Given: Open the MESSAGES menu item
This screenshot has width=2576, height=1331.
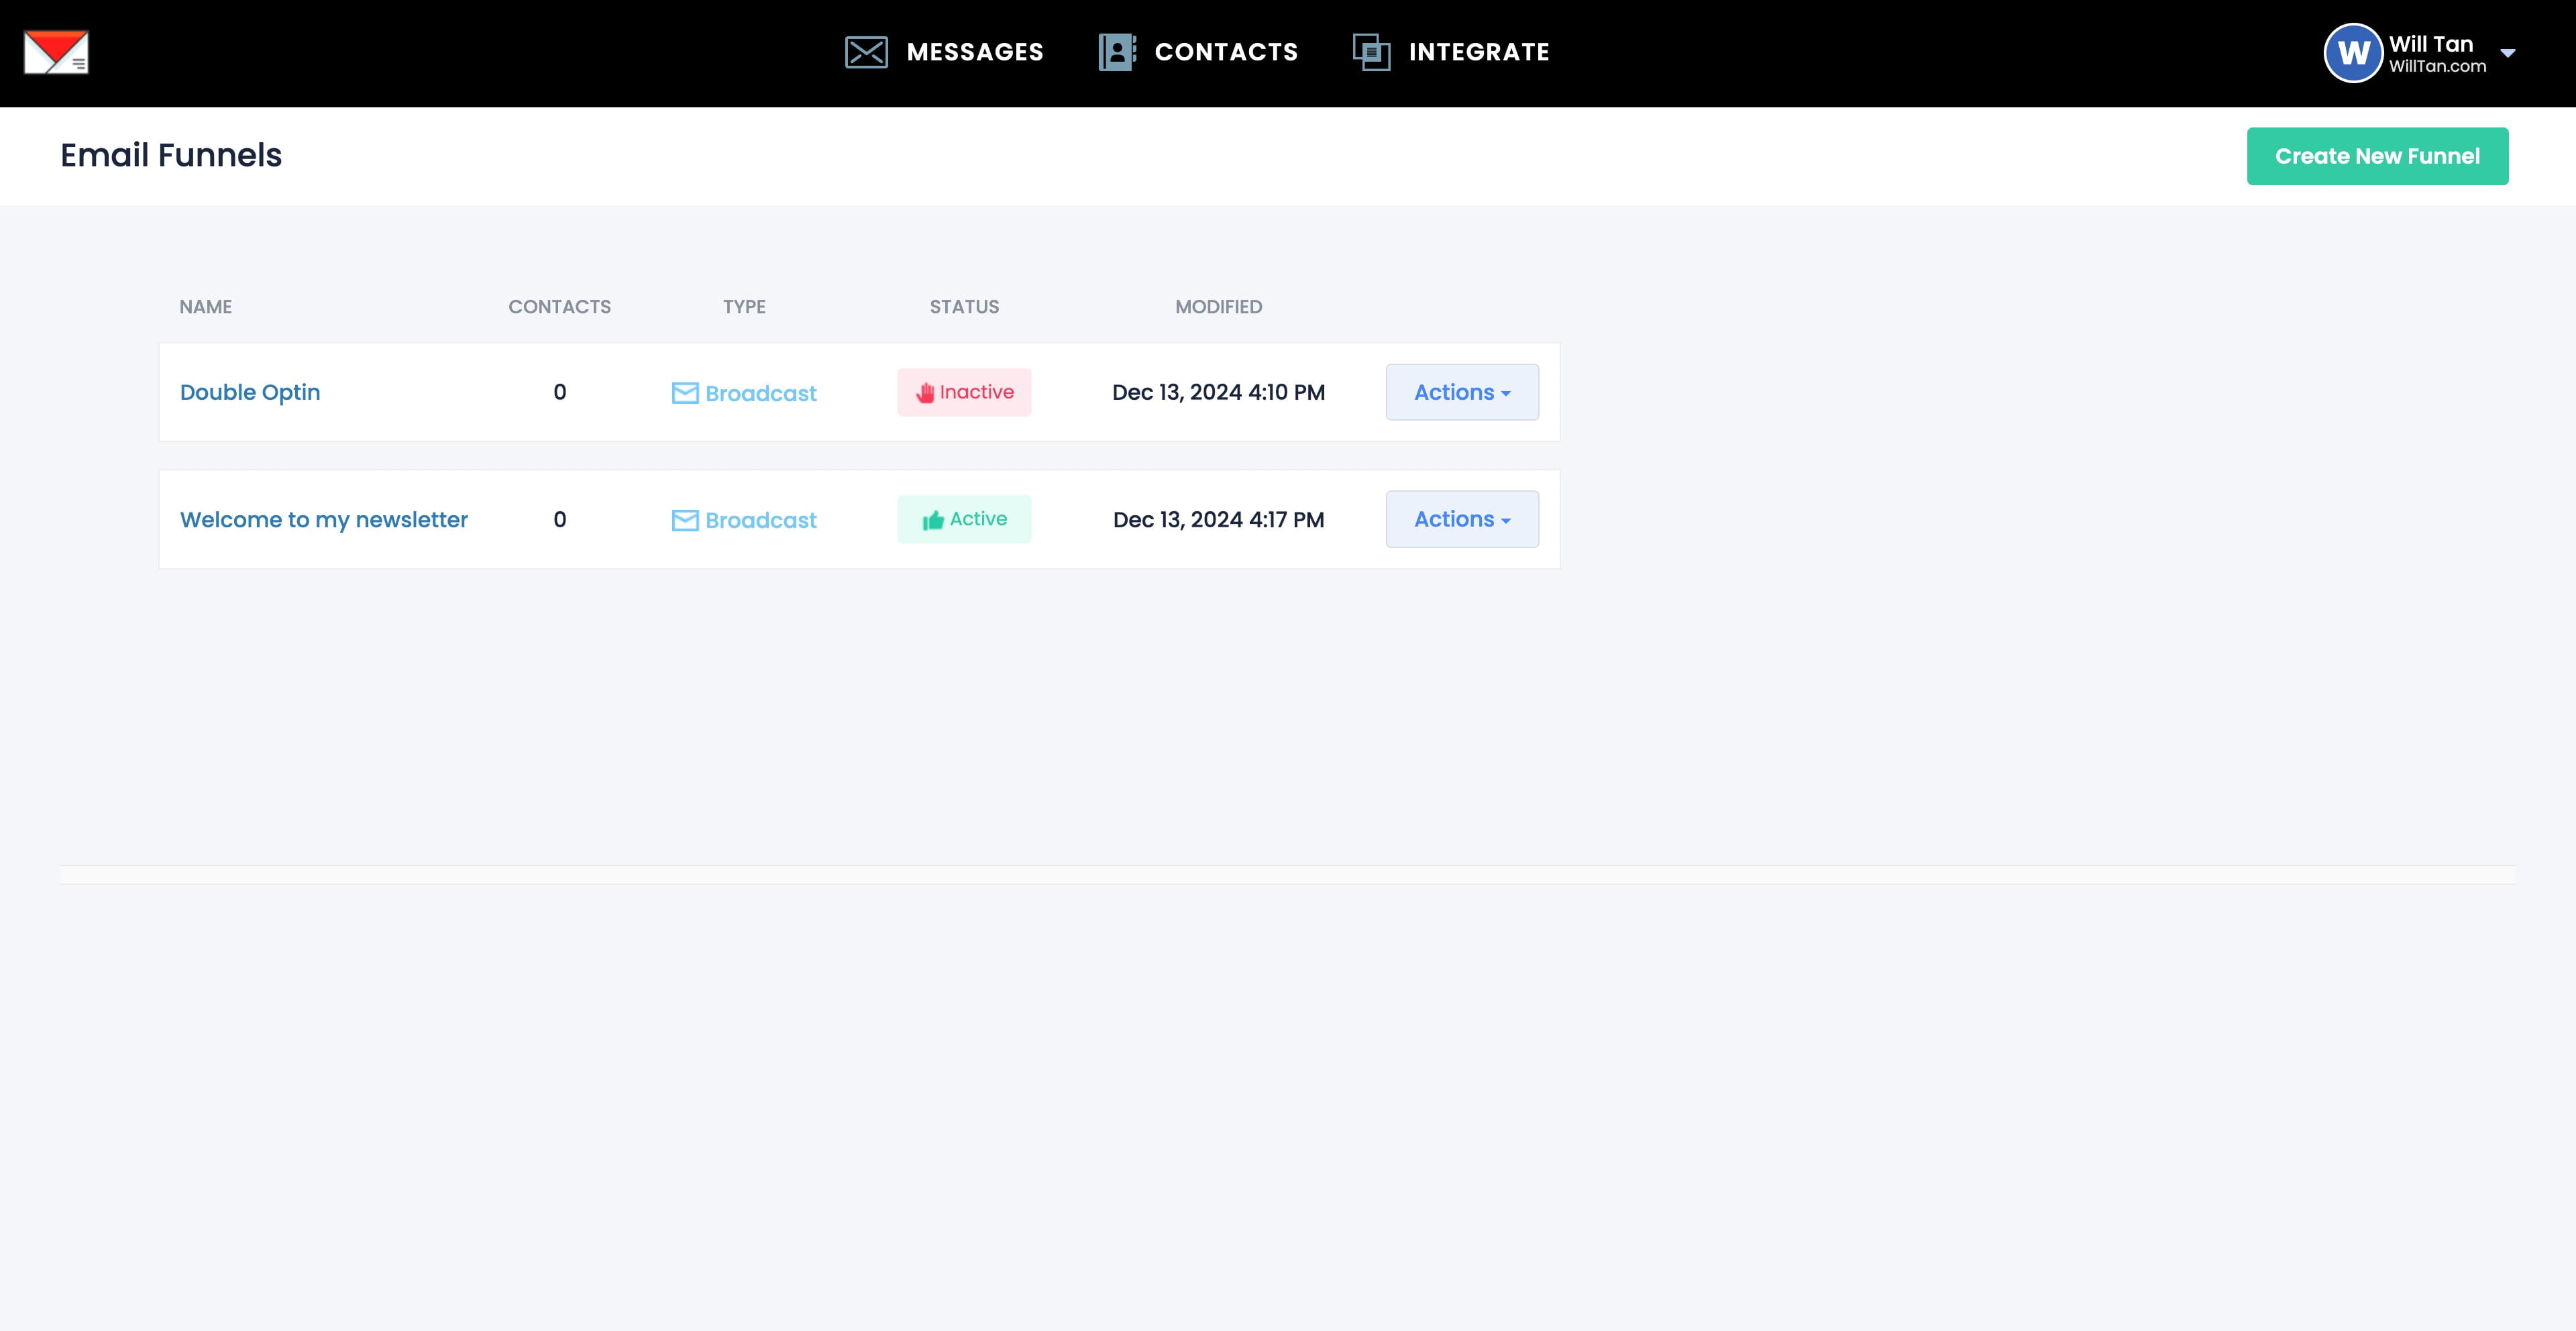Looking at the screenshot, I should (x=974, y=52).
